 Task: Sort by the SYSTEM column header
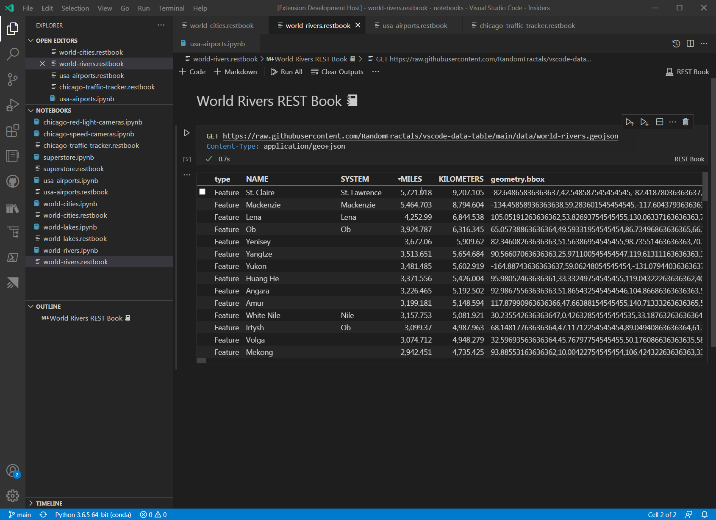[x=355, y=179]
